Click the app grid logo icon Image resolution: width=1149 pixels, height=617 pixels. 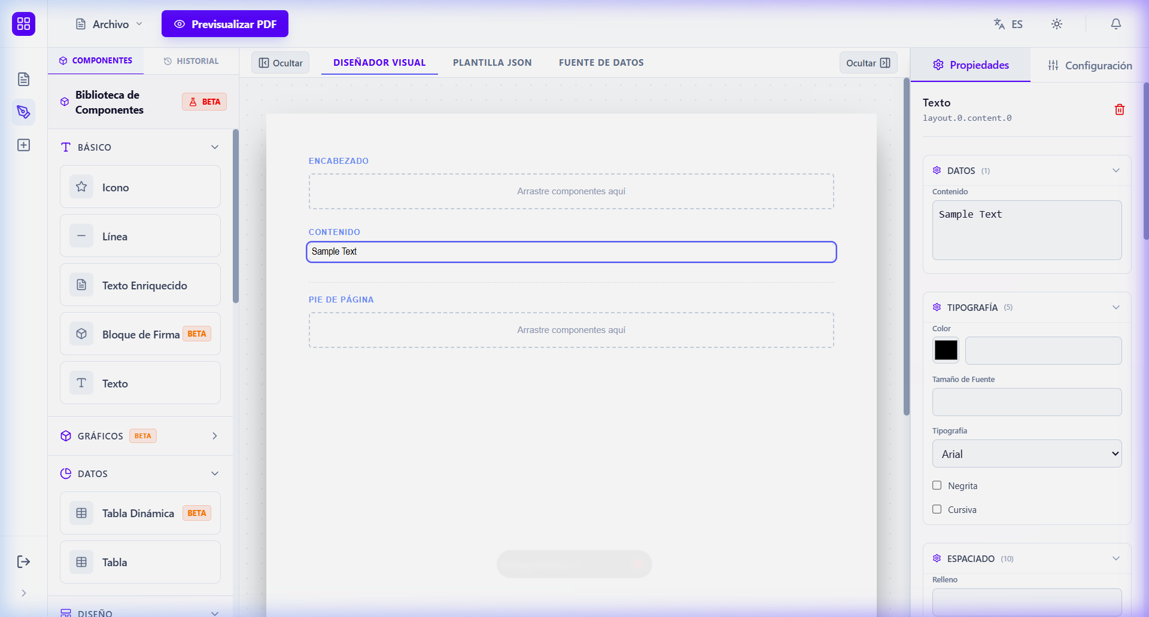pos(23,24)
